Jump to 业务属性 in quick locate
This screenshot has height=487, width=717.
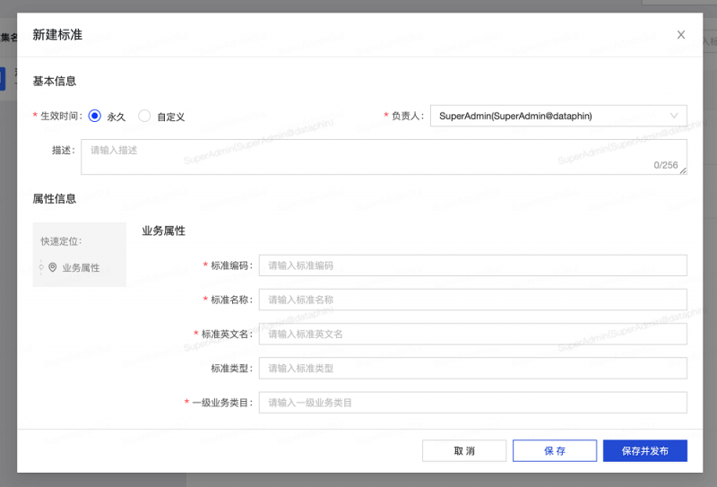click(x=81, y=267)
